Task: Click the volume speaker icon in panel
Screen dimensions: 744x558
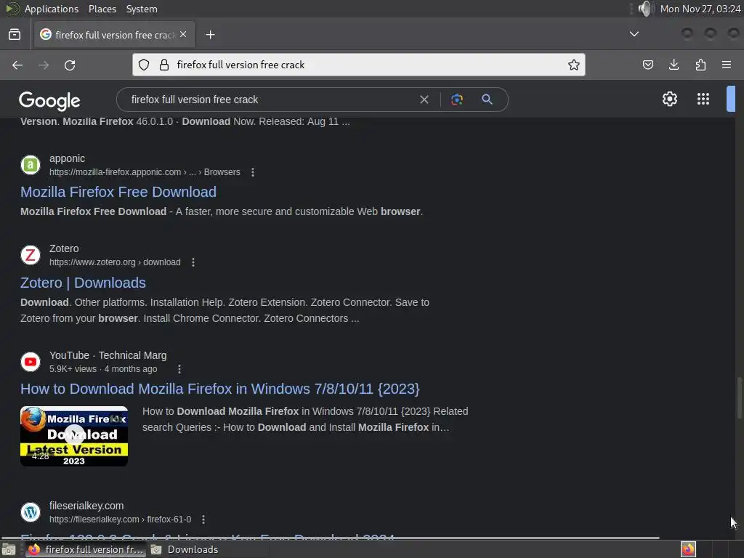Action: (645, 9)
